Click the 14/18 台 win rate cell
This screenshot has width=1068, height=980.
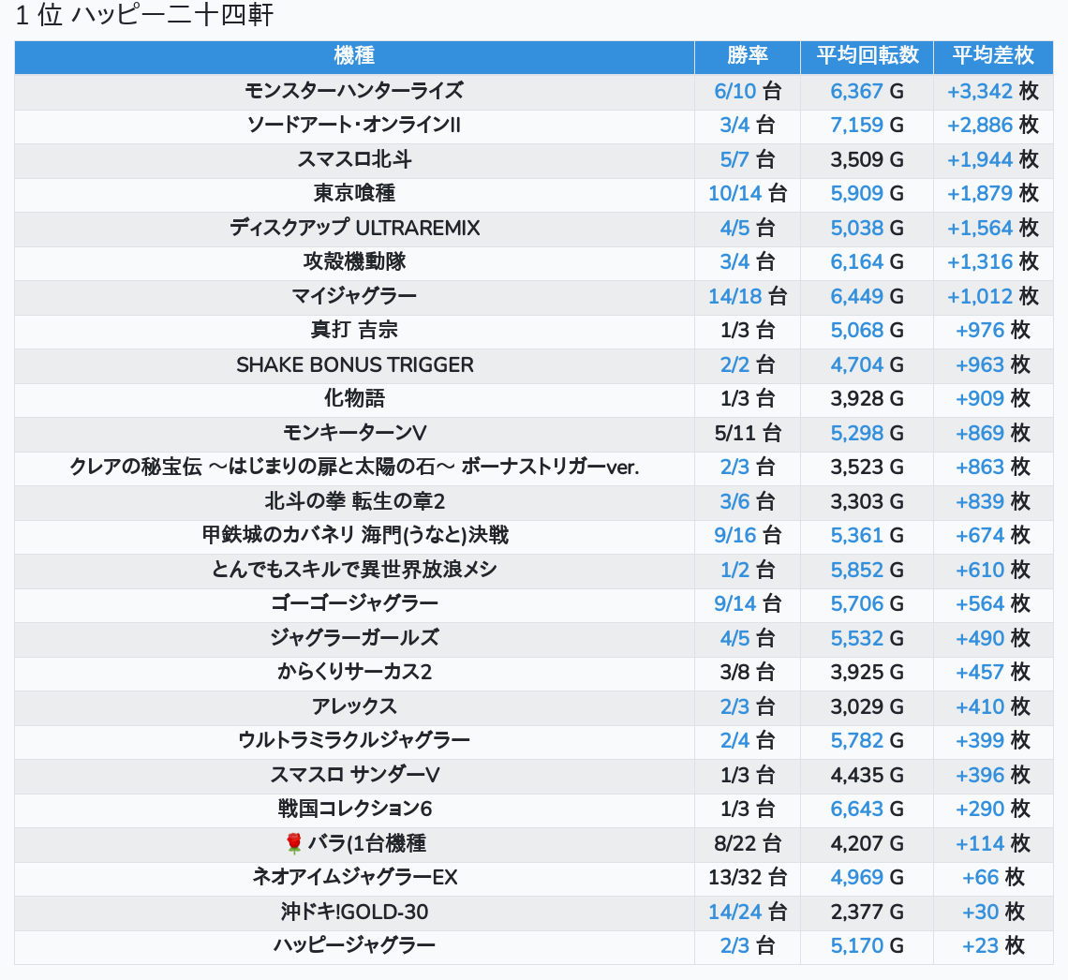[x=748, y=296]
